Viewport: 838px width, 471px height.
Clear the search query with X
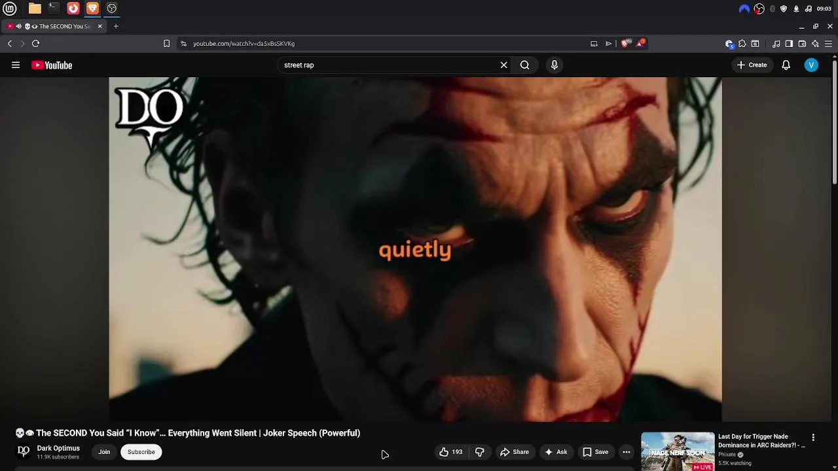pyautogui.click(x=503, y=65)
